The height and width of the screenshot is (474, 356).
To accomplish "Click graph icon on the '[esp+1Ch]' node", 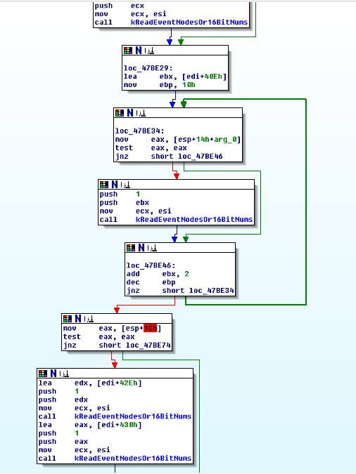I will click(89, 319).
